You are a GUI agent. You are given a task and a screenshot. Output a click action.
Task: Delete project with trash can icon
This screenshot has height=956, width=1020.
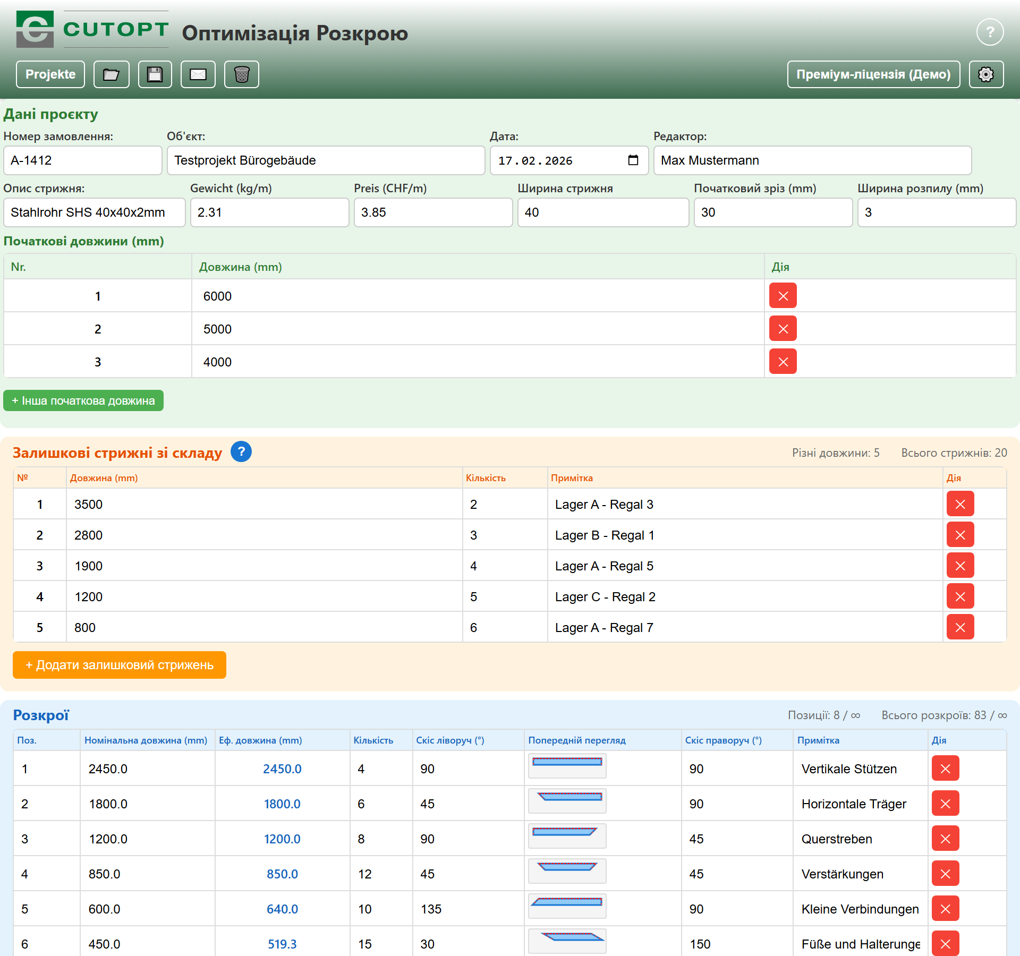(x=242, y=74)
